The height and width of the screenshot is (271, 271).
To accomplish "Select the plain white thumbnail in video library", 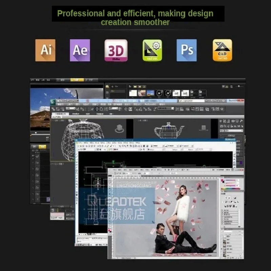I will [x=133, y=93].
